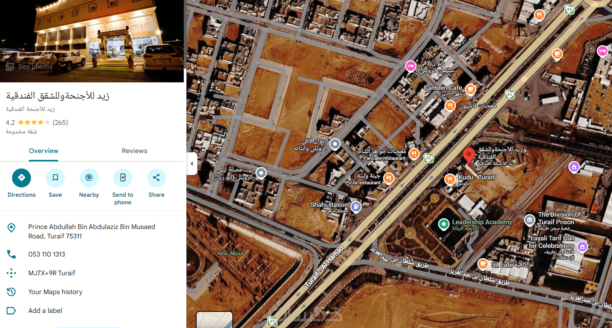Open the Kudu - Turaif restaurant marker
Image resolution: width=612 pixels, height=328 pixels.
[x=450, y=179]
